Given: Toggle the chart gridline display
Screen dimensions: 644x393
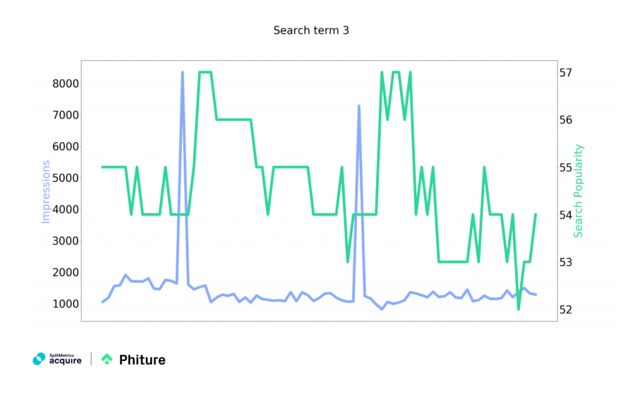Looking at the screenshot, I should (x=319, y=192).
